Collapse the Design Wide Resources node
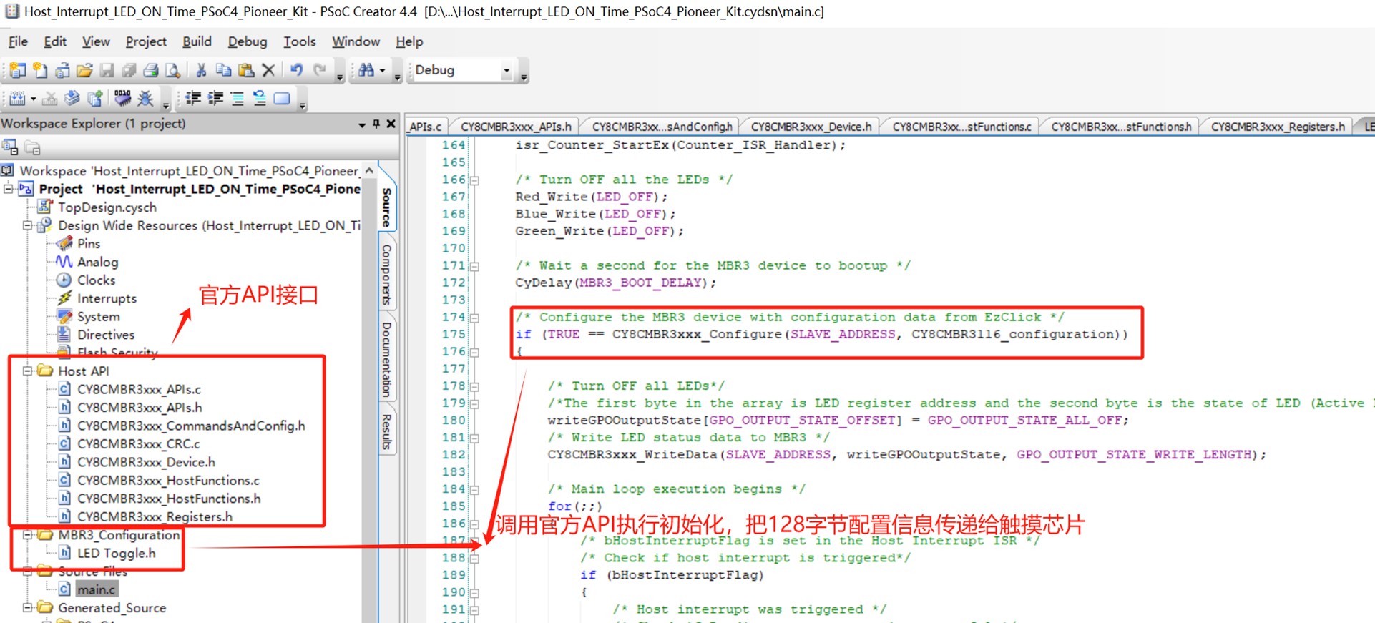Viewport: 1375px width, 623px height. [27, 225]
